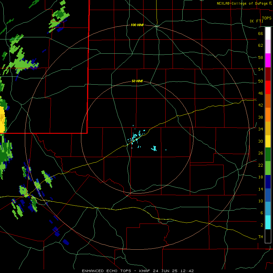Click the 54 legend value
This screenshot has height=273, width=273.
click(x=261, y=69)
